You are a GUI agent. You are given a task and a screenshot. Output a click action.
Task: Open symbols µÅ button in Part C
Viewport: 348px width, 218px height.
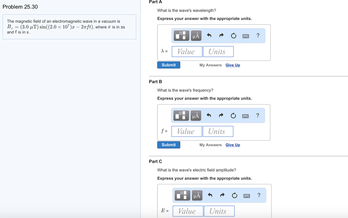tap(197, 195)
